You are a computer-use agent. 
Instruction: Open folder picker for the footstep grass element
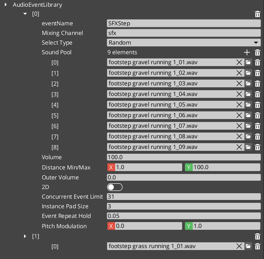(248, 246)
